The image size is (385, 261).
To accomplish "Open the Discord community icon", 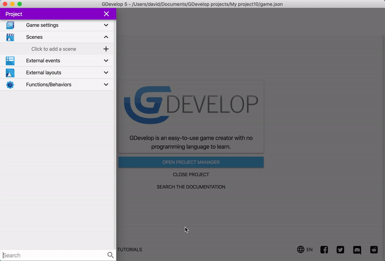I will (x=357, y=249).
